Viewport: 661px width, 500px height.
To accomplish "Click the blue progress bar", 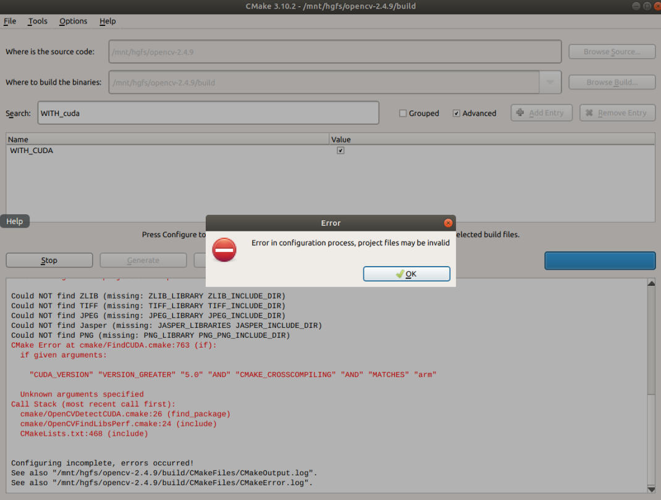I will (x=600, y=260).
